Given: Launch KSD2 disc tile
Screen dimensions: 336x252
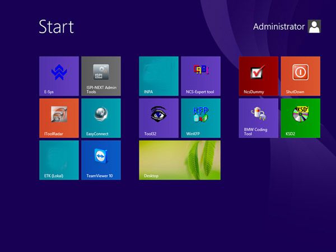Looking at the screenshot, I should click(x=300, y=118).
